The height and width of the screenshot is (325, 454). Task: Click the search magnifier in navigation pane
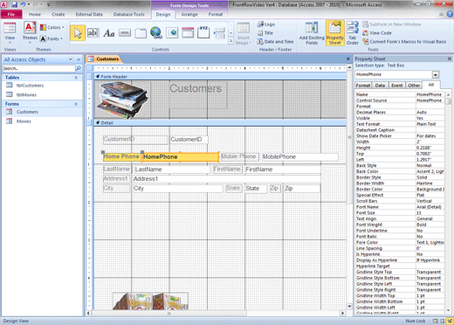pyautogui.click(x=78, y=68)
